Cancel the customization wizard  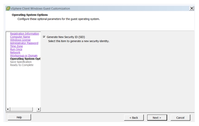pyautogui.click(x=180, y=118)
